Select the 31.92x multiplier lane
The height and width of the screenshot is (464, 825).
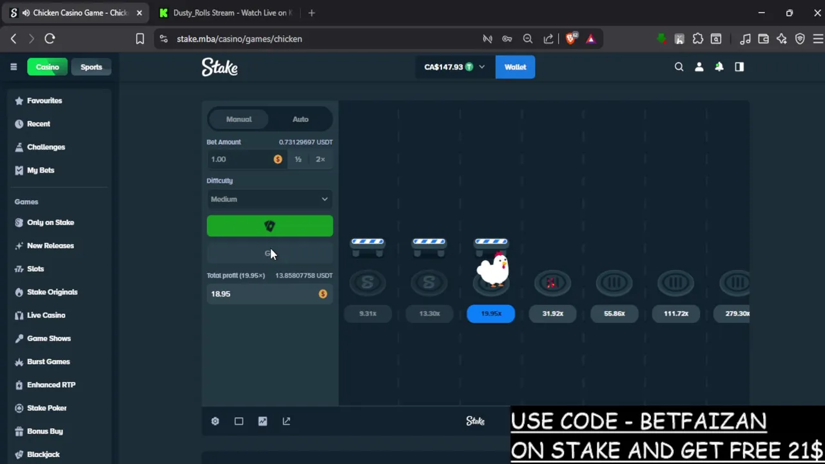click(x=552, y=313)
